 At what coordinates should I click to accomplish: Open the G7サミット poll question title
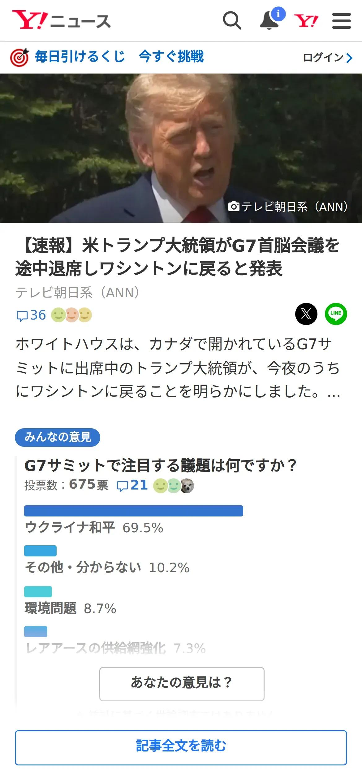pos(160,465)
